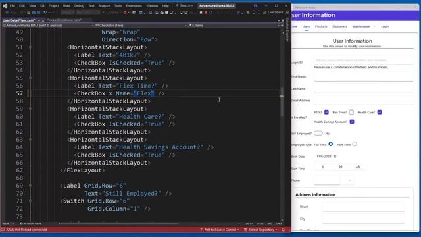421x237 pixels.
Task: Check the 401k? checkbox in app
Action: (x=326, y=112)
